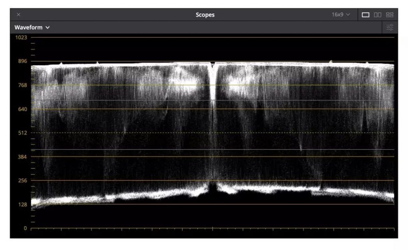
Task: Switch to the four-scope grid layout
Action: point(390,15)
